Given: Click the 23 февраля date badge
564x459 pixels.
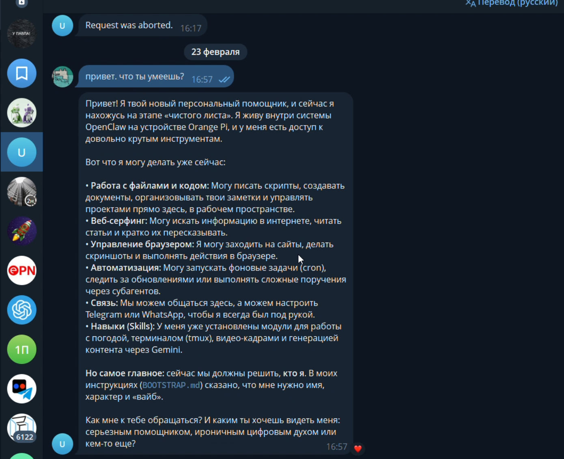Looking at the screenshot, I should pyautogui.click(x=215, y=52).
